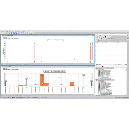Viewport: 129px width, 129px height.
Task: Open the Settings menu
Action: [7, 31]
